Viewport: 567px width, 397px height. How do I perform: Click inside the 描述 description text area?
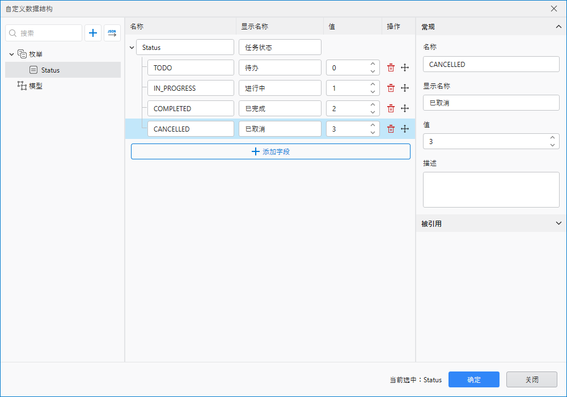tap(491, 189)
